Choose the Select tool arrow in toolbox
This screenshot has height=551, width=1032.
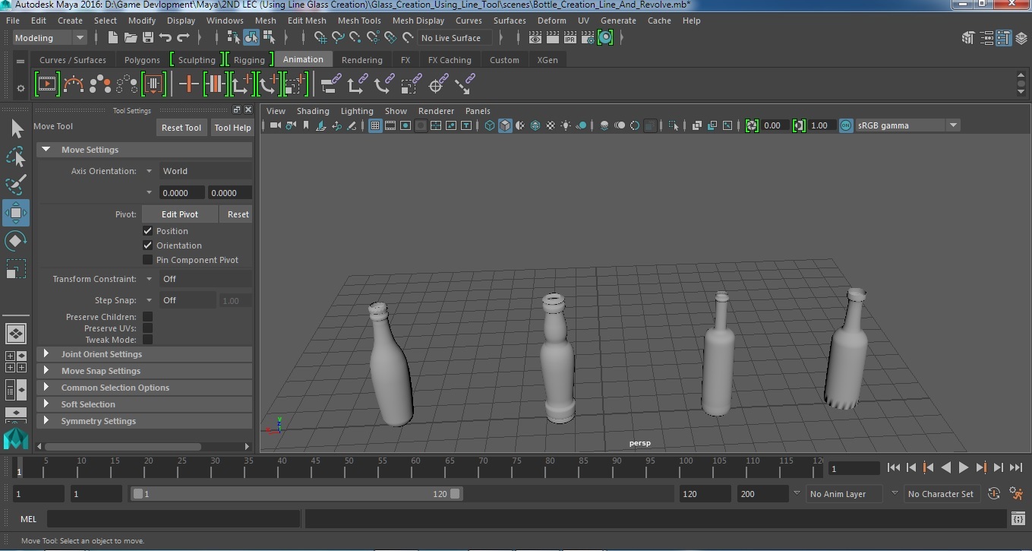click(x=16, y=129)
